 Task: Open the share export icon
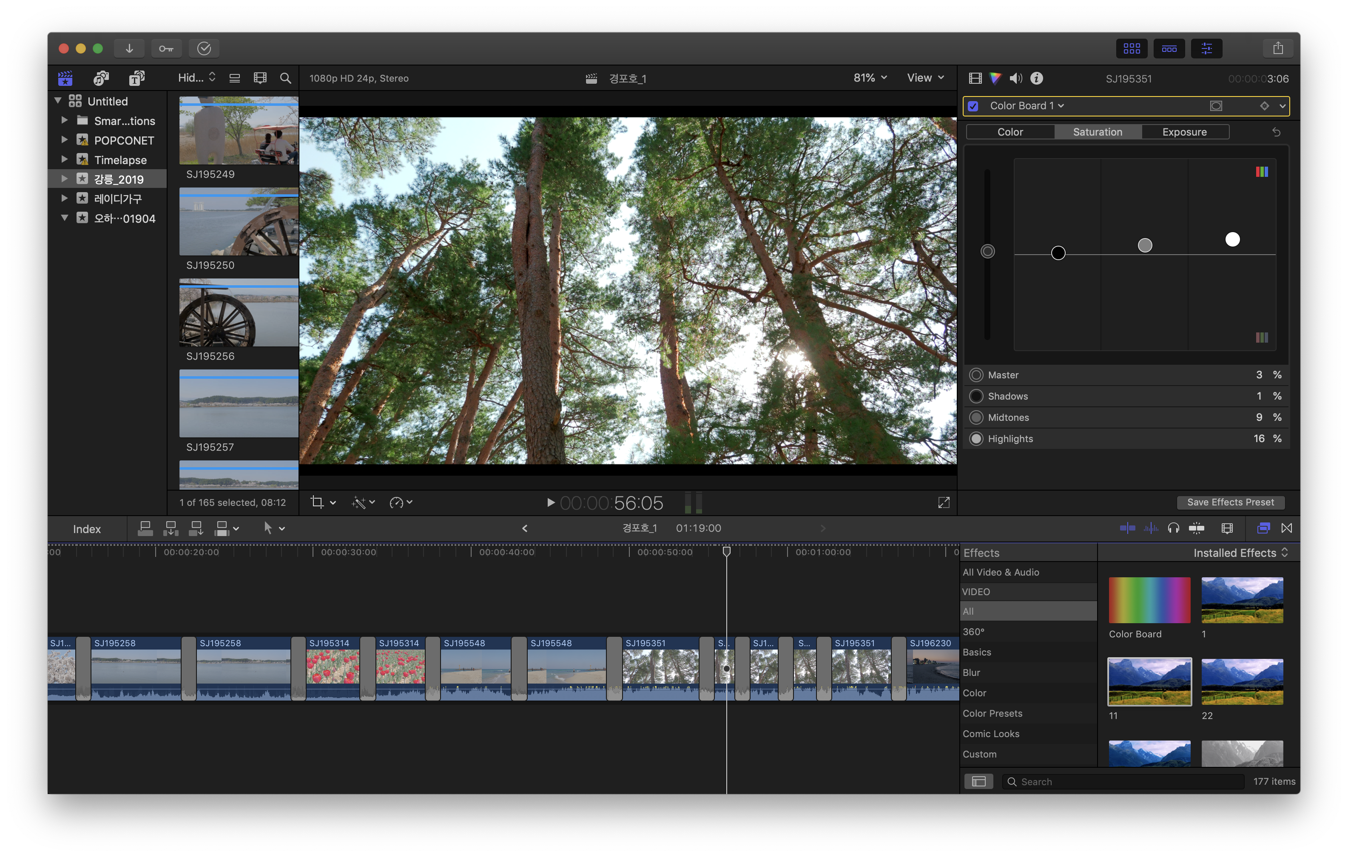[x=1277, y=49]
